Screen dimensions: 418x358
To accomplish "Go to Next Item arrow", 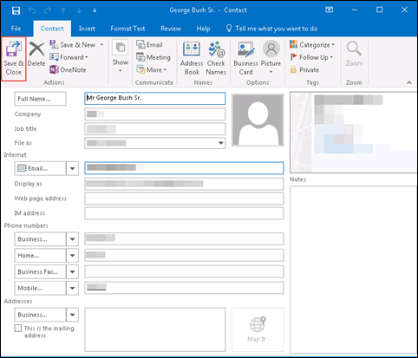I will [x=79, y=10].
